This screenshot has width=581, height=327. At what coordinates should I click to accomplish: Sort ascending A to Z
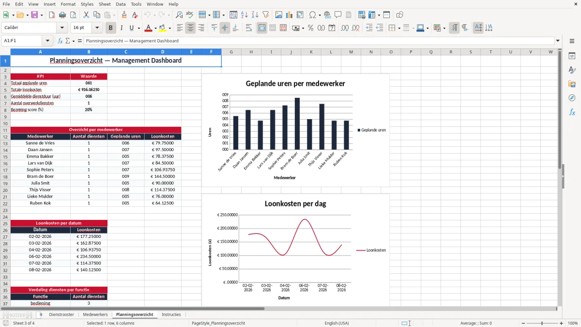(x=244, y=15)
